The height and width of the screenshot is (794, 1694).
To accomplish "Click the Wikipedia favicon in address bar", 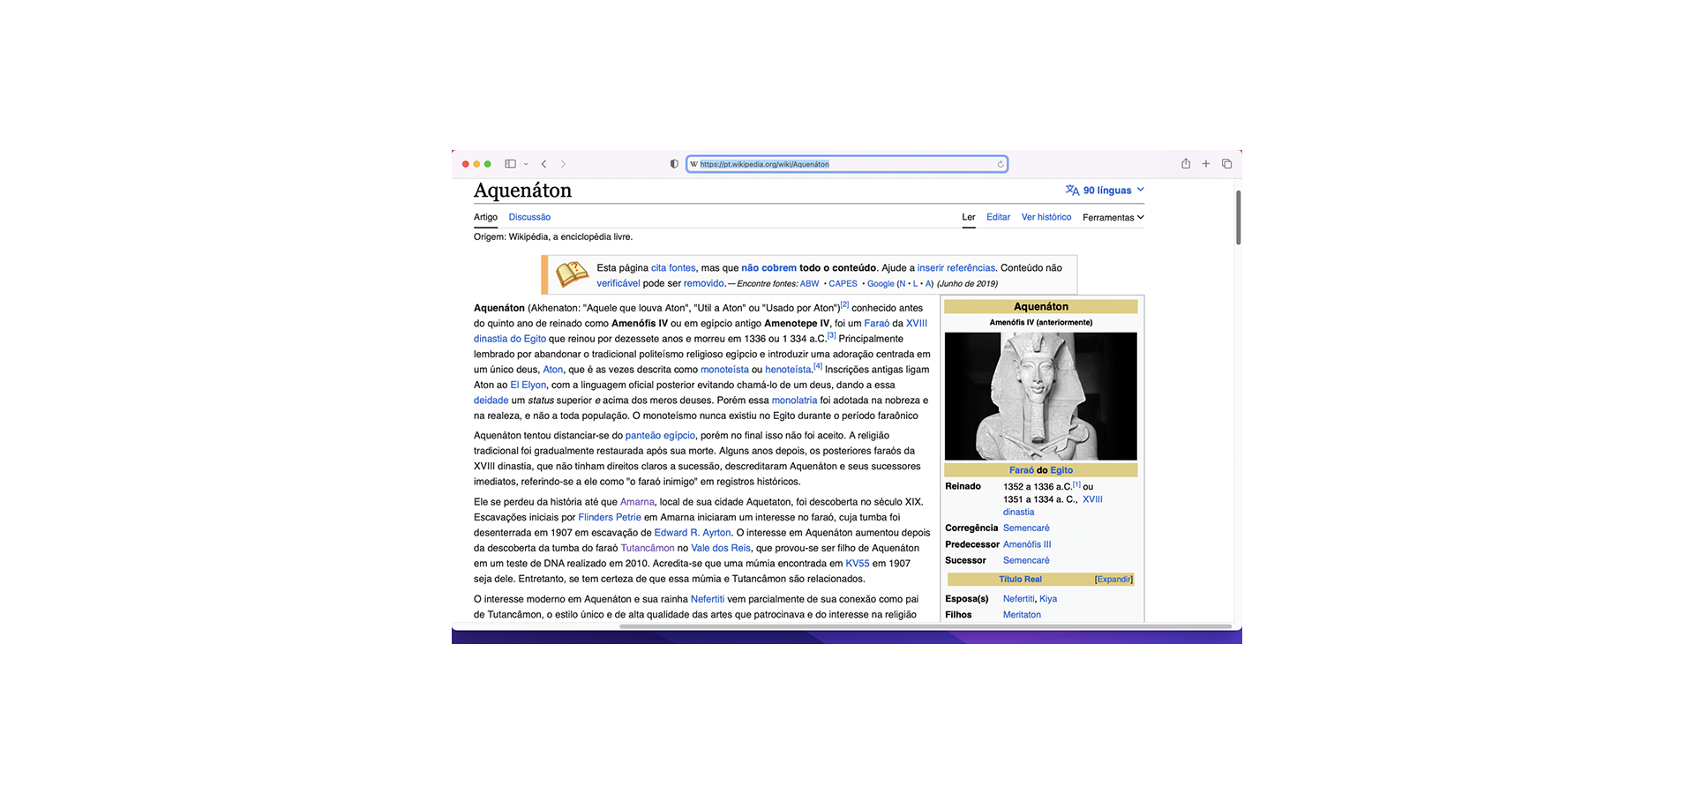I will click(694, 164).
